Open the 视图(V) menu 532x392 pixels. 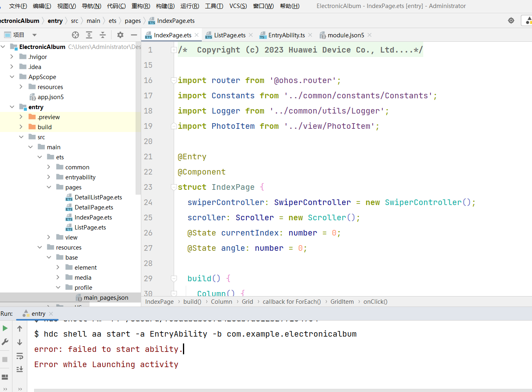pyautogui.click(x=67, y=6)
